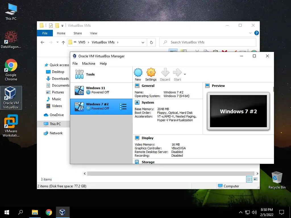Viewport: 291px width, 218px height.
Task: Open the VirtualBox Help menu
Action: tap(103, 64)
